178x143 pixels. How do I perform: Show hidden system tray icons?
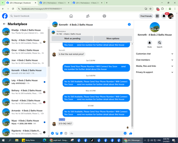tap(145, 140)
